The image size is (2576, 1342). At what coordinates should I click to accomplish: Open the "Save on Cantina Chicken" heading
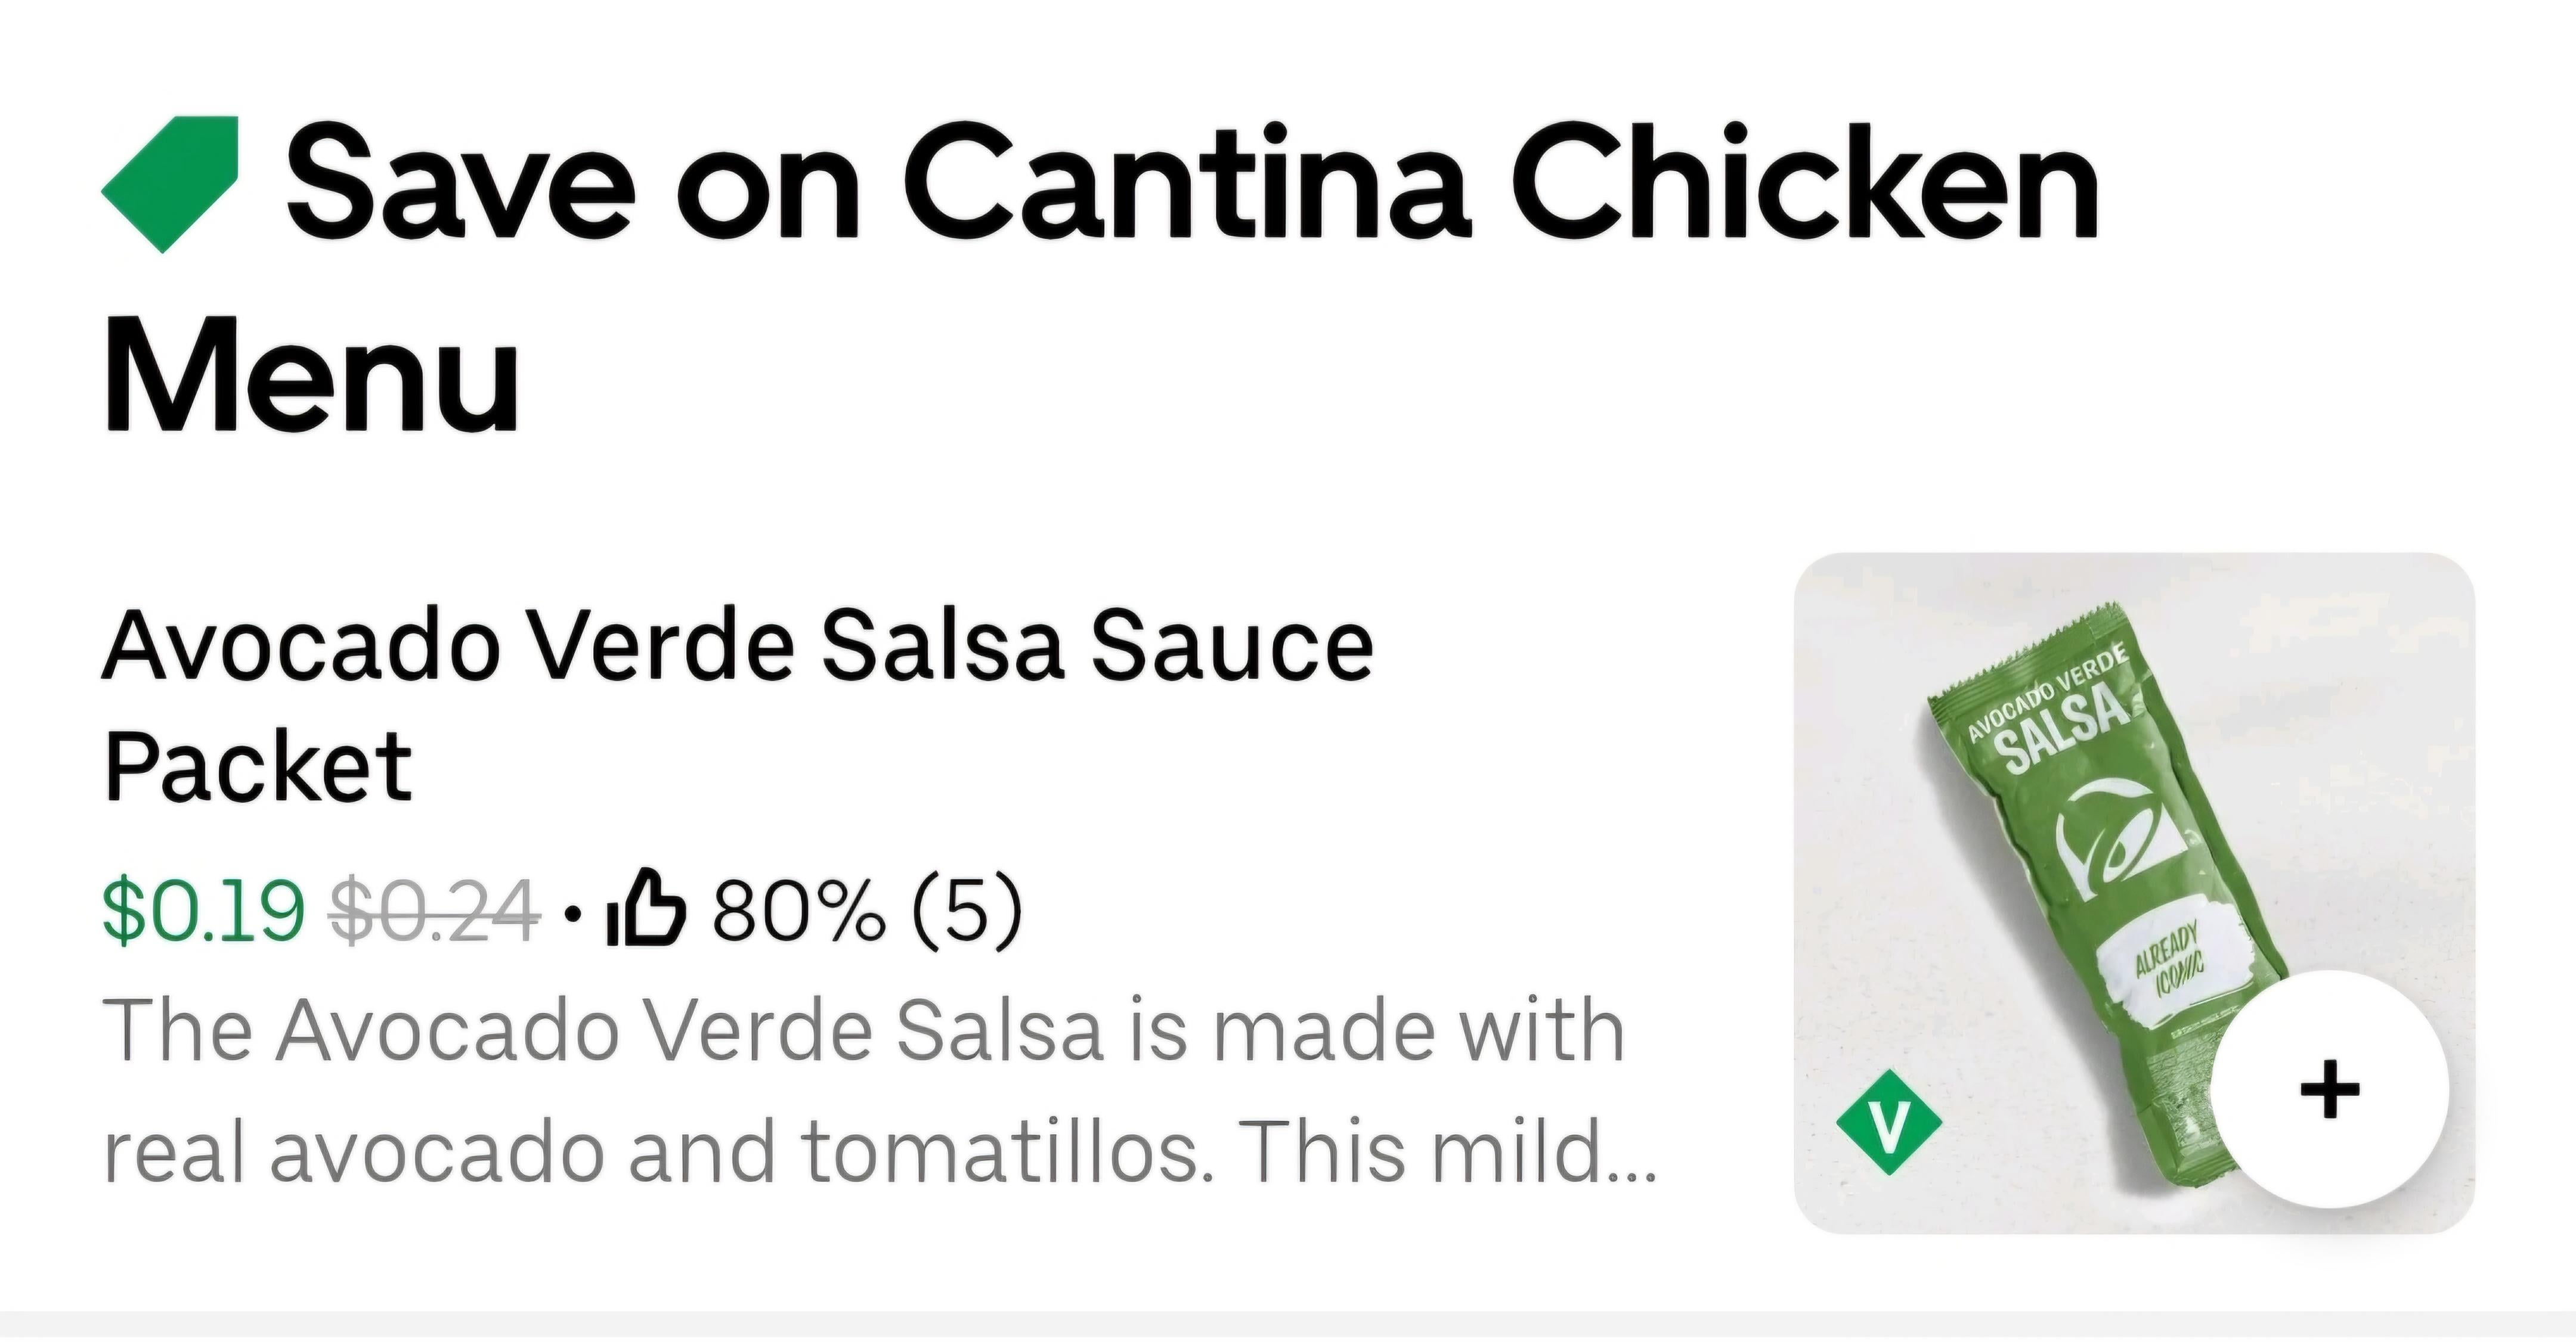tap(1190, 183)
